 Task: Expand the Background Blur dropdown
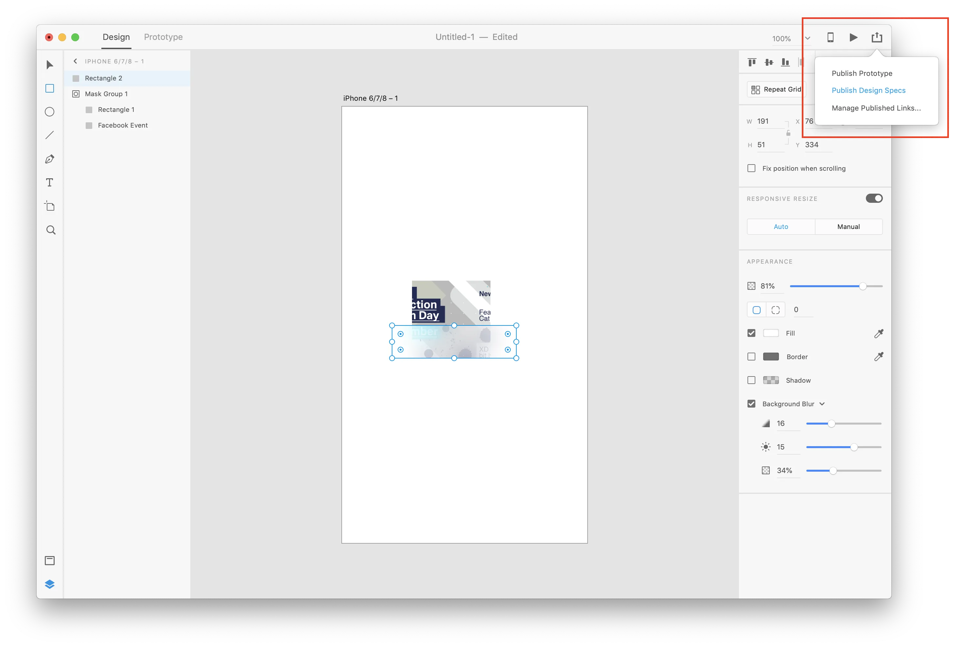(822, 404)
